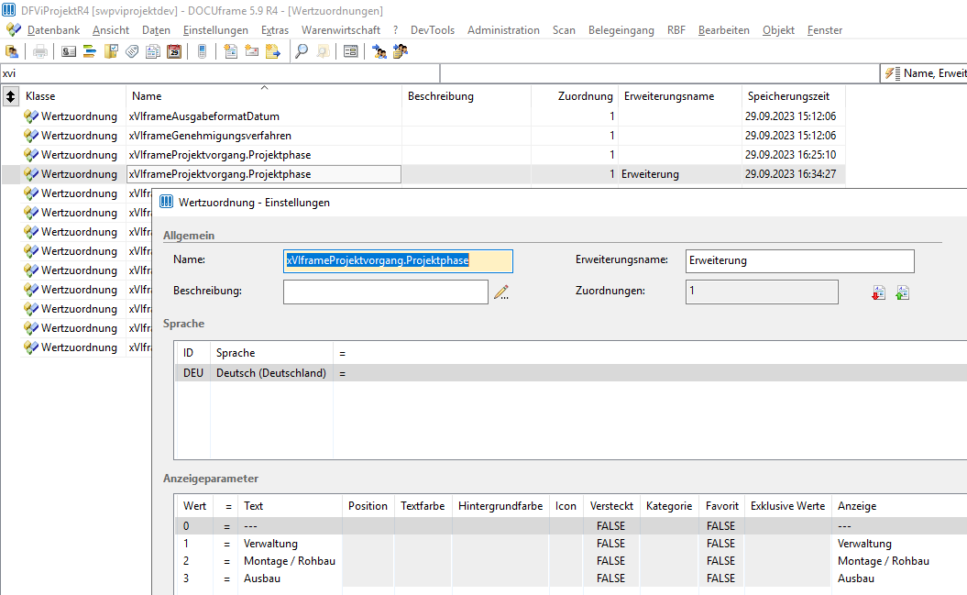This screenshot has height=595, width=967.
Task: Click the magnifying glass search icon
Action: click(x=302, y=51)
